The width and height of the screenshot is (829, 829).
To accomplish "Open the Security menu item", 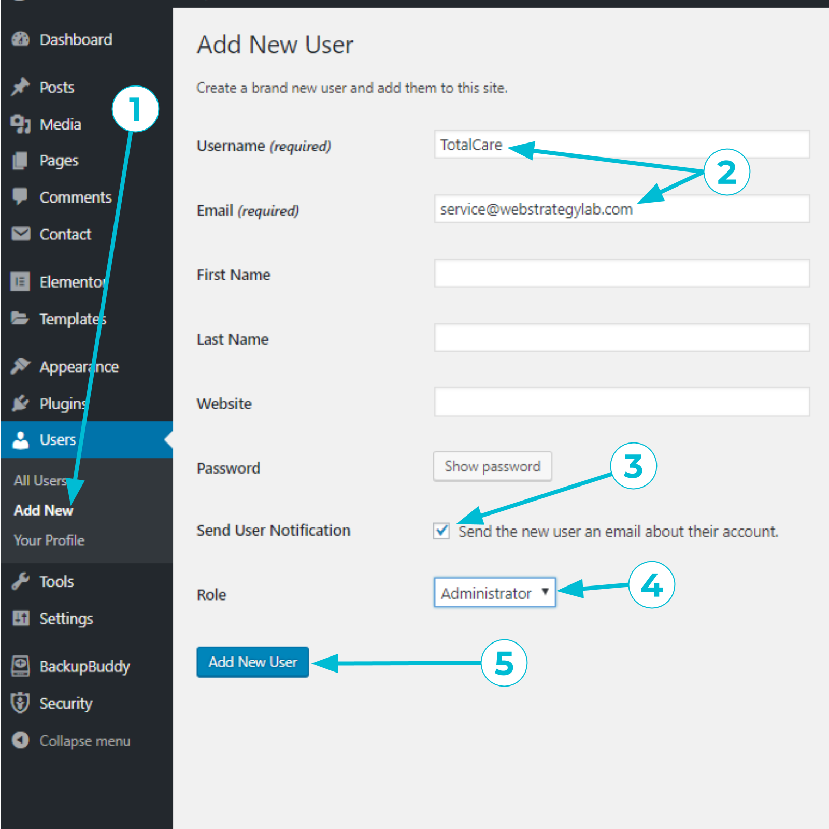I will coord(66,703).
